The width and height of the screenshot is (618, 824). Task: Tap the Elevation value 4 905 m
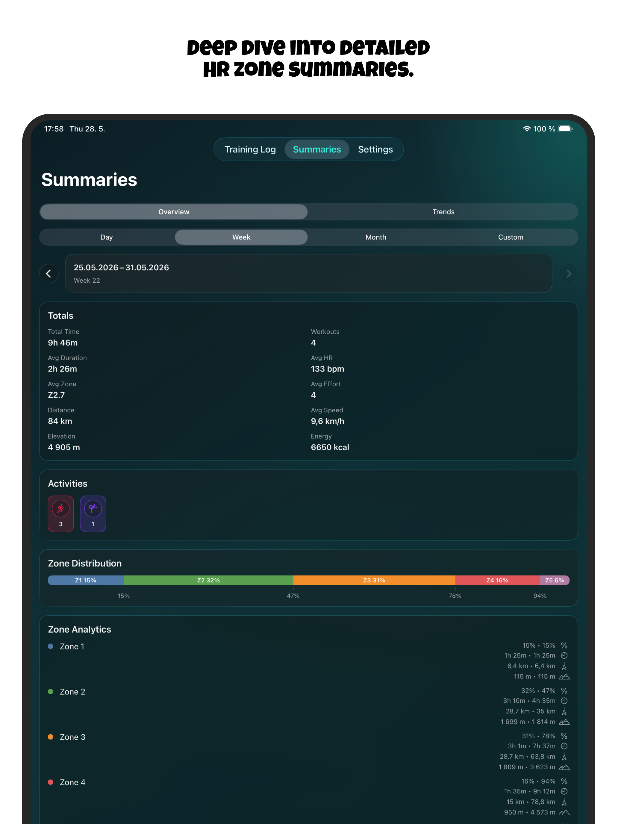tap(64, 447)
